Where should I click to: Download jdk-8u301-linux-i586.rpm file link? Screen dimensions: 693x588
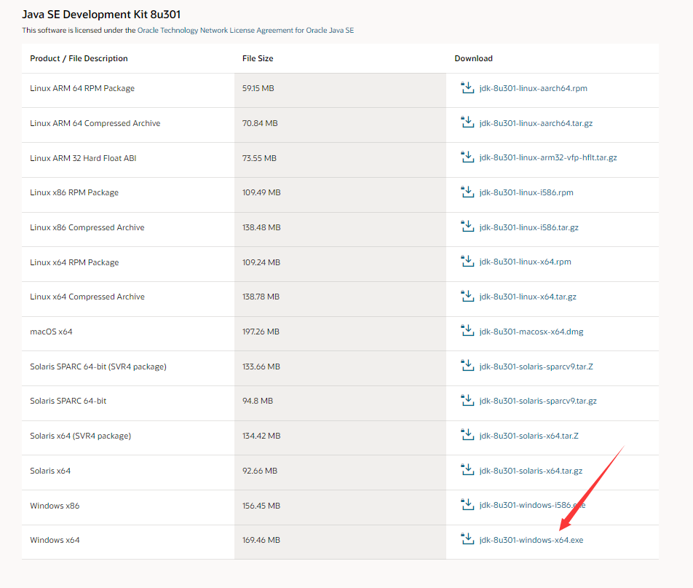[526, 192]
